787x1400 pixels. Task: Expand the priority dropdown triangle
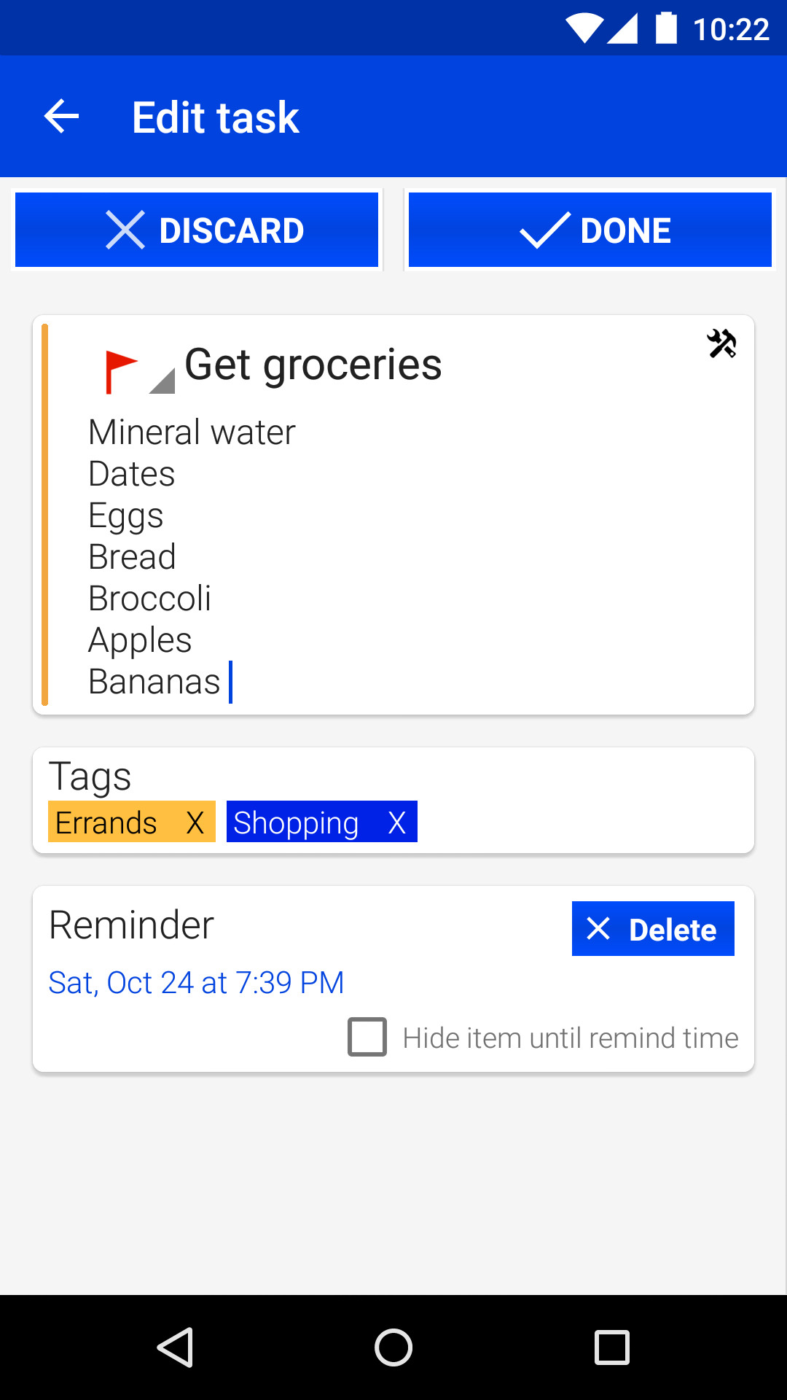coord(163,381)
